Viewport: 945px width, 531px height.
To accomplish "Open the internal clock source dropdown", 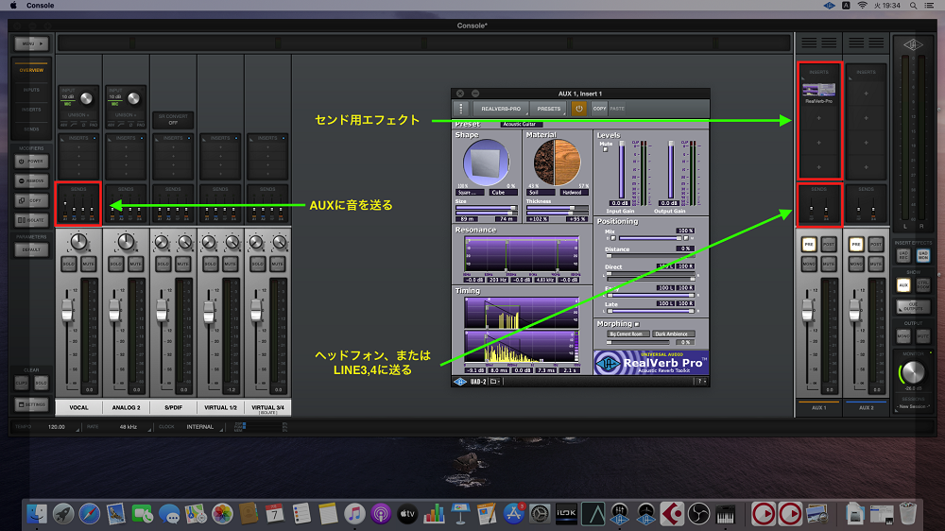I will tap(202, 427).
